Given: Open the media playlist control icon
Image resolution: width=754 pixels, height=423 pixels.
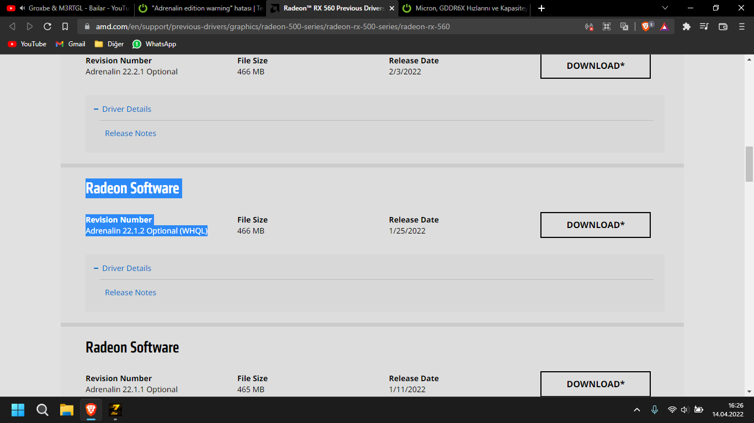Looking at the screenshot, I should (704, 26).
